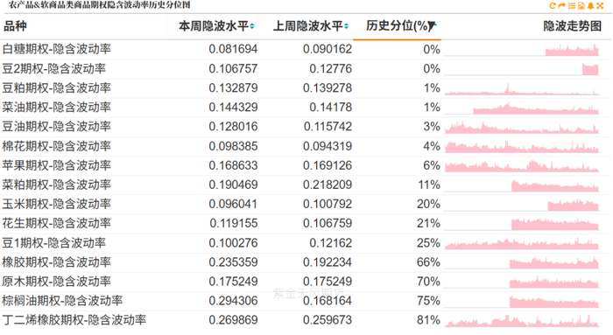
Task: Select 棉花期权-隐含波动率 row name
Action: pos(57,146)
